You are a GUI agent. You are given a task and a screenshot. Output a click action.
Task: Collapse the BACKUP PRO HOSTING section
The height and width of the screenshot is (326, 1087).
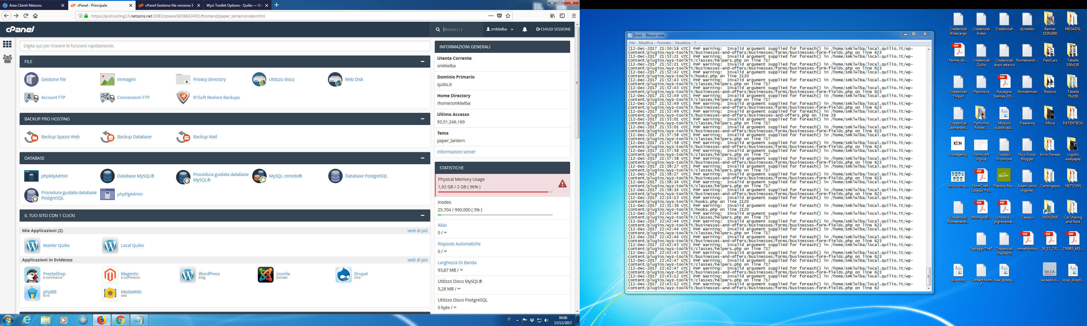pyautogui.click(x=422, y=119)
